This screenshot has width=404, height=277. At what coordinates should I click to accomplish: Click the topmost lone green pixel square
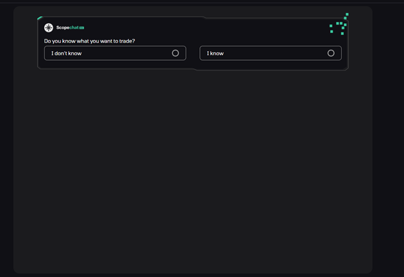(347, 14)
